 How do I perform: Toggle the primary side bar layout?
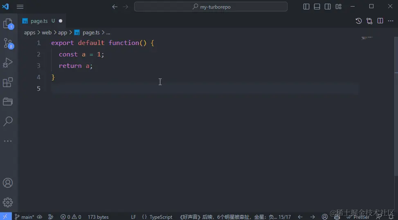click(306, 7)
